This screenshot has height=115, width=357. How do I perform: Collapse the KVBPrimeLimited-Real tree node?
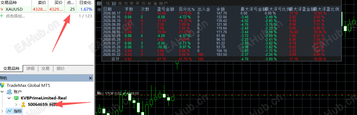coord(9,98)
